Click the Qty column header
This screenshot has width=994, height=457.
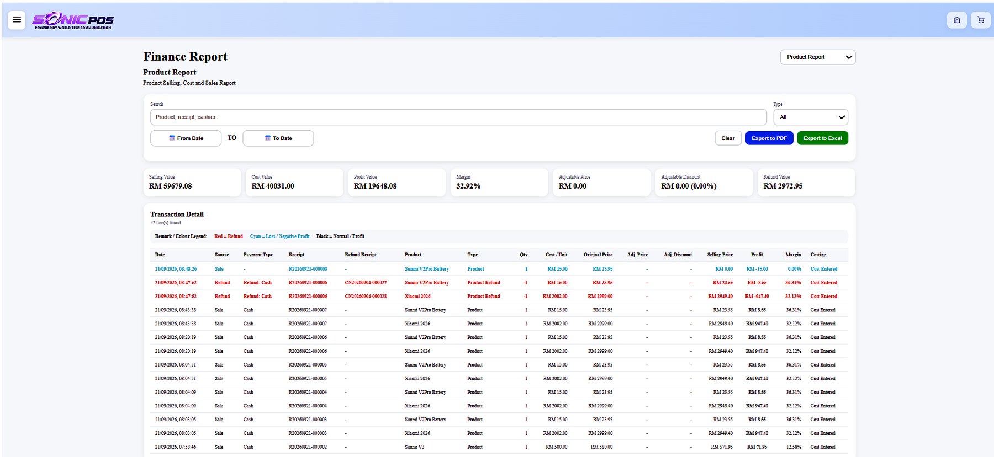click(x=524, y=255)
